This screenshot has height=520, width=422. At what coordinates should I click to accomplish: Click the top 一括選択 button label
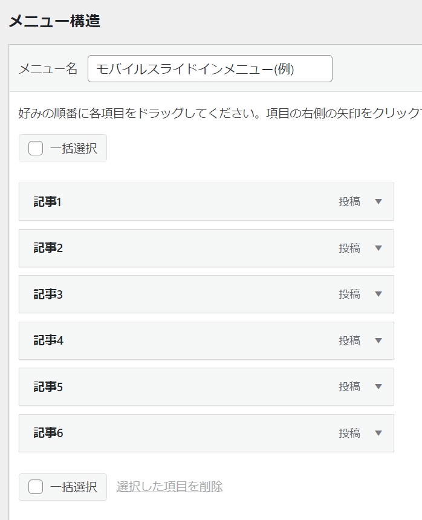click(x=74, y=148)
